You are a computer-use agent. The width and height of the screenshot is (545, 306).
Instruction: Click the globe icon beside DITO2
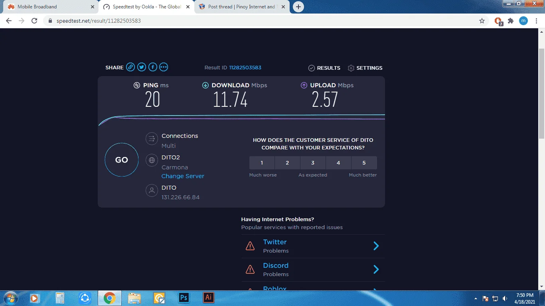[152, 160]
